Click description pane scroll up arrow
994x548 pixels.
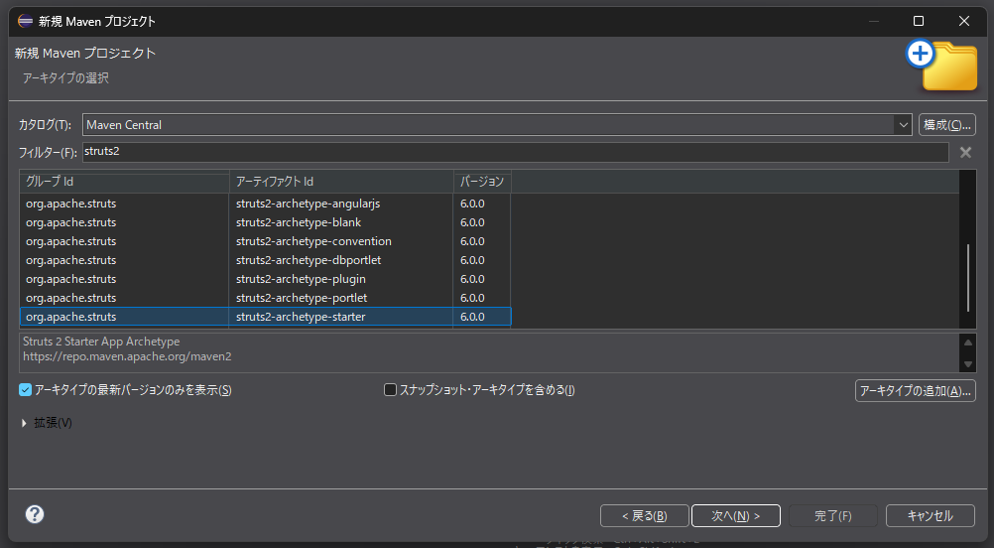(968, 342)
